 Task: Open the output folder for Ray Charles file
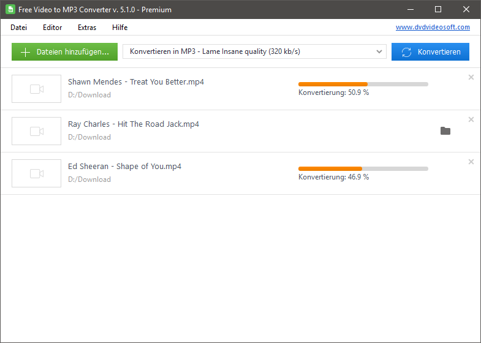(x=445, y=131)
